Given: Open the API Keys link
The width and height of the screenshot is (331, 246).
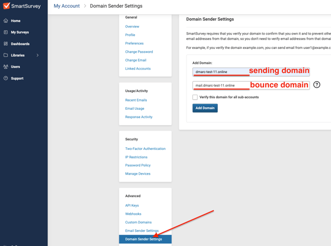Looking at the screenshot, I should pyautogui.click(x=132, y=205).
